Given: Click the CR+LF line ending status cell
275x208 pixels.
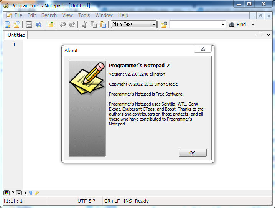Looking at the screenshot, I should coord(112,201).
